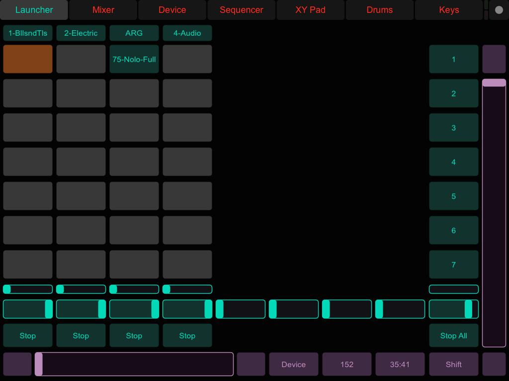The height and width of the screenshot is (381, 509).
Task: Switch to the Mixer tab
Action: pos(103,10)
